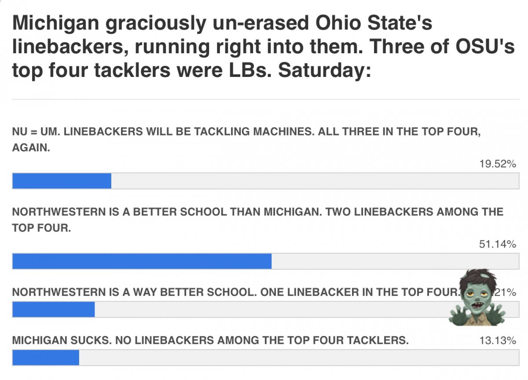Click the blue fill of the 51.14% bar
Screen dimensions: 528x380
[142, 261]
